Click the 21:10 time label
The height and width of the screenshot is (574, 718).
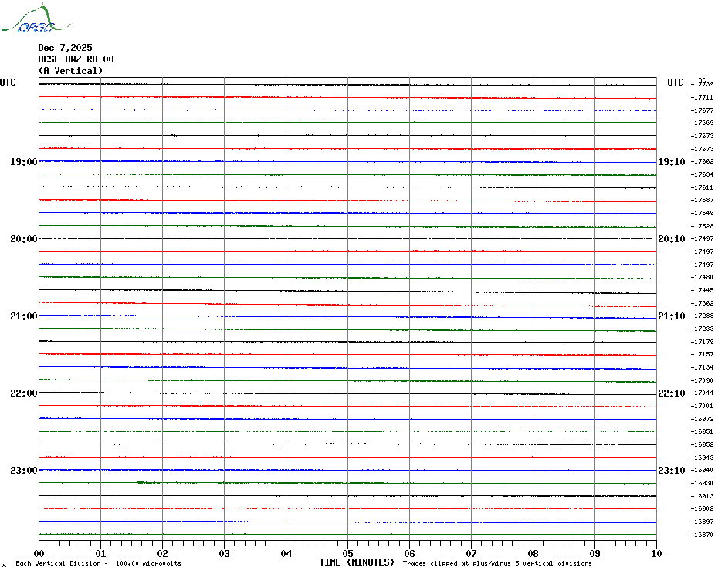pyautogui.click(x=672, y=316)
